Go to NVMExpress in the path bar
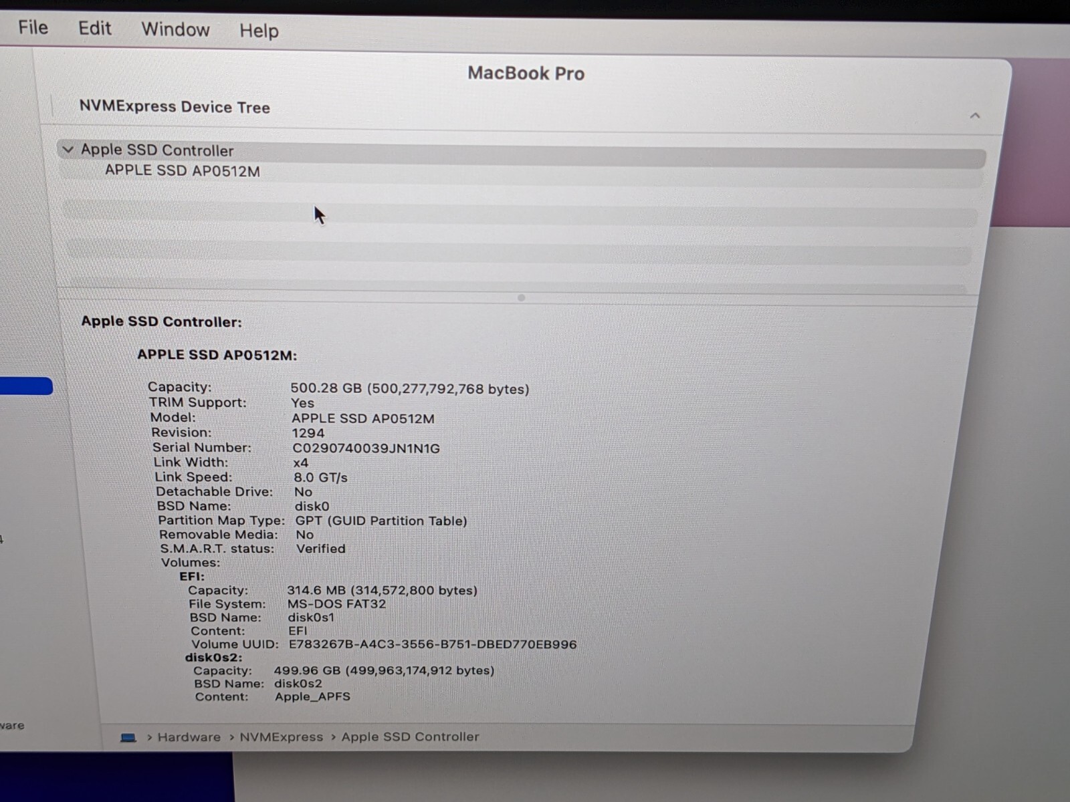 tap(281, 737)
